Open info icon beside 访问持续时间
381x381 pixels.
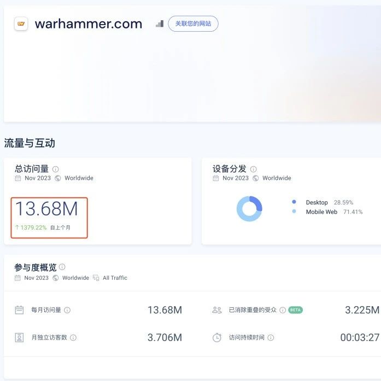pos(271,337)
